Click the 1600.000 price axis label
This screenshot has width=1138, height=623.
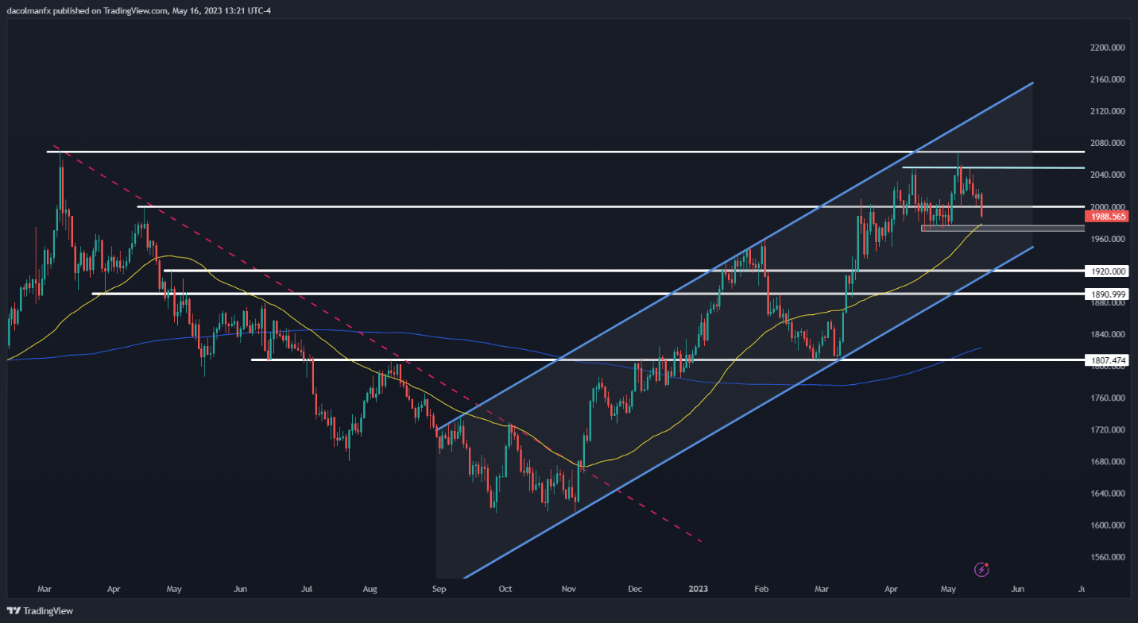point(1109,525)
